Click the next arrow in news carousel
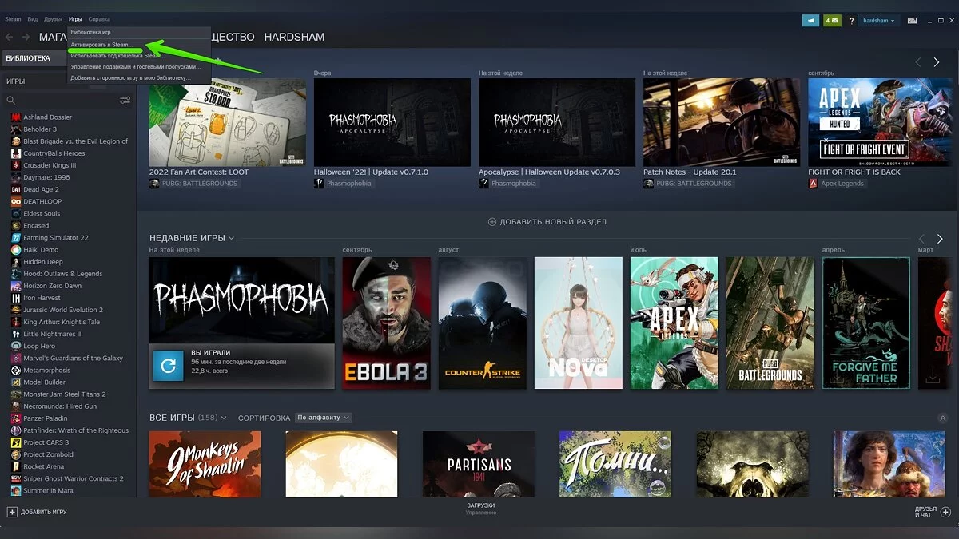959x539 pixels. [x=936, y=62]
